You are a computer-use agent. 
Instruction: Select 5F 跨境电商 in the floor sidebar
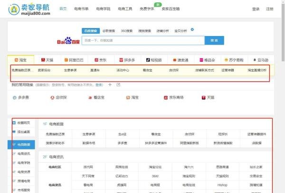point(21,181)
